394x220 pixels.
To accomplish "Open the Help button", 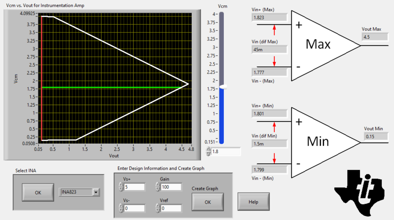I will [253, 202].
